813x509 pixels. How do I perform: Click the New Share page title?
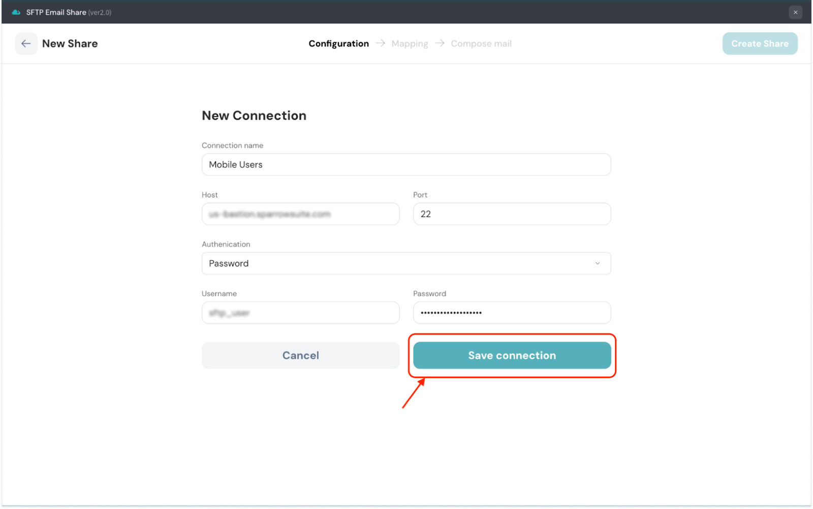click(x=70, y=44)
